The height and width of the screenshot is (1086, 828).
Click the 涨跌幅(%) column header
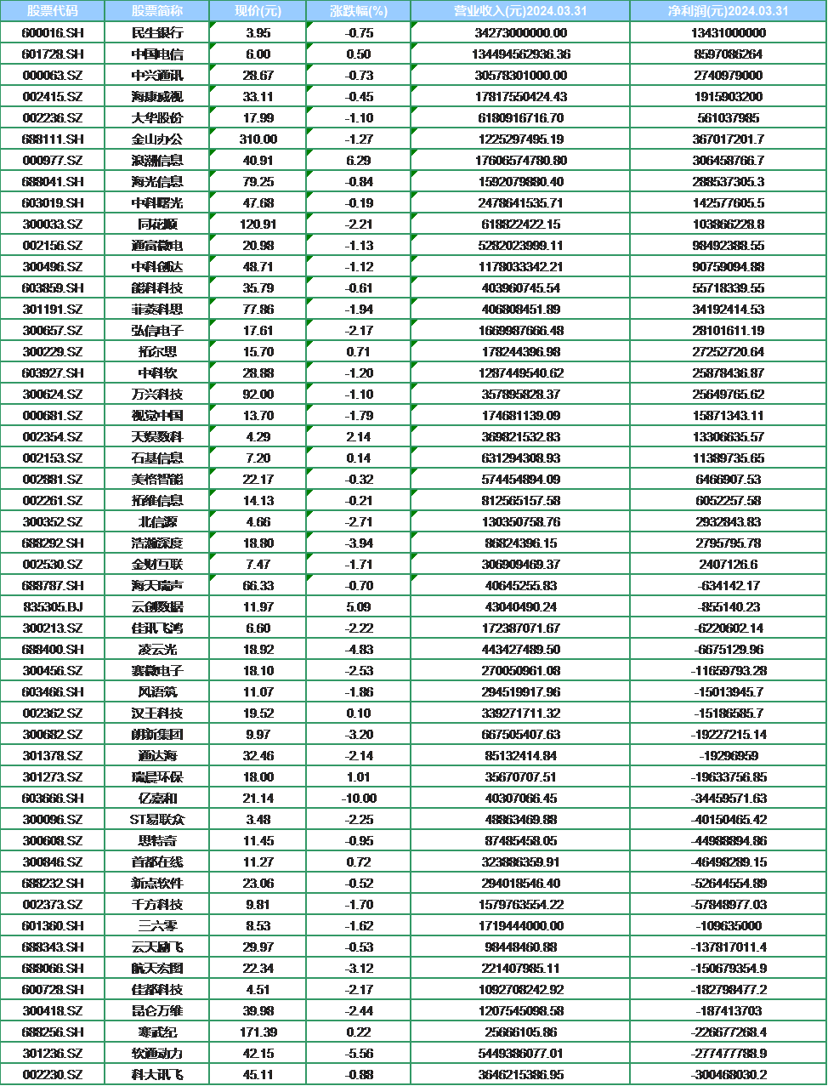pos(359,11)
